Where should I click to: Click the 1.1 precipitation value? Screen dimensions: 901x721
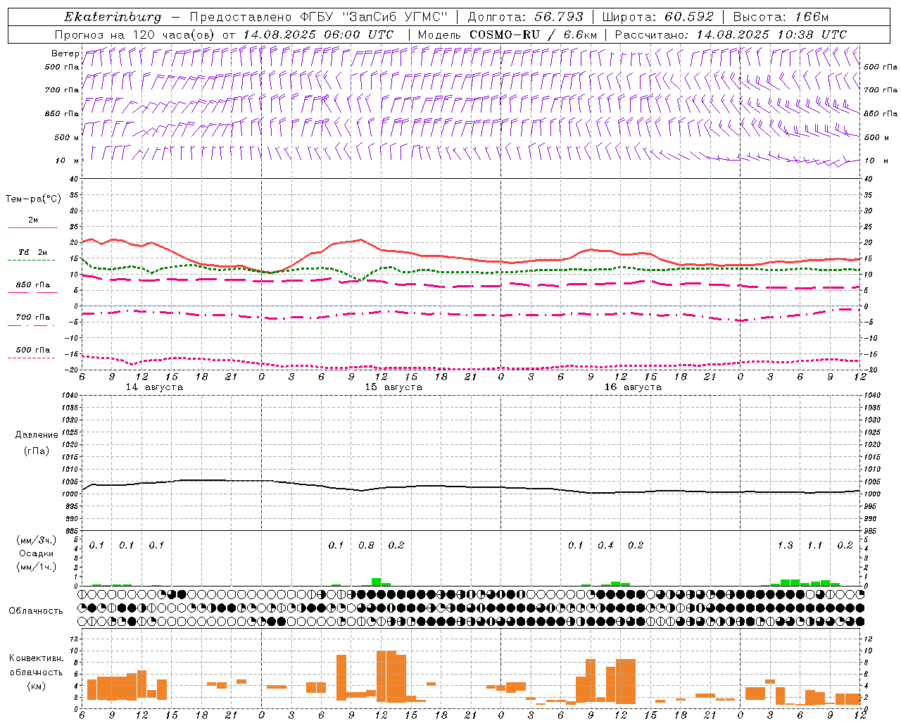[x=814, y=546]
